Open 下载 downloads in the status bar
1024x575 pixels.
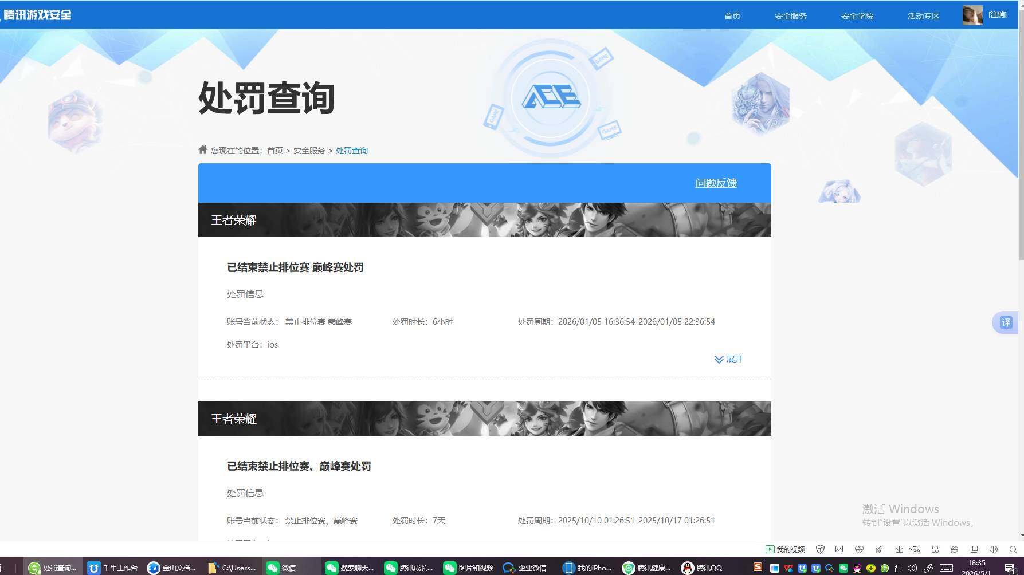click(908, 549)
